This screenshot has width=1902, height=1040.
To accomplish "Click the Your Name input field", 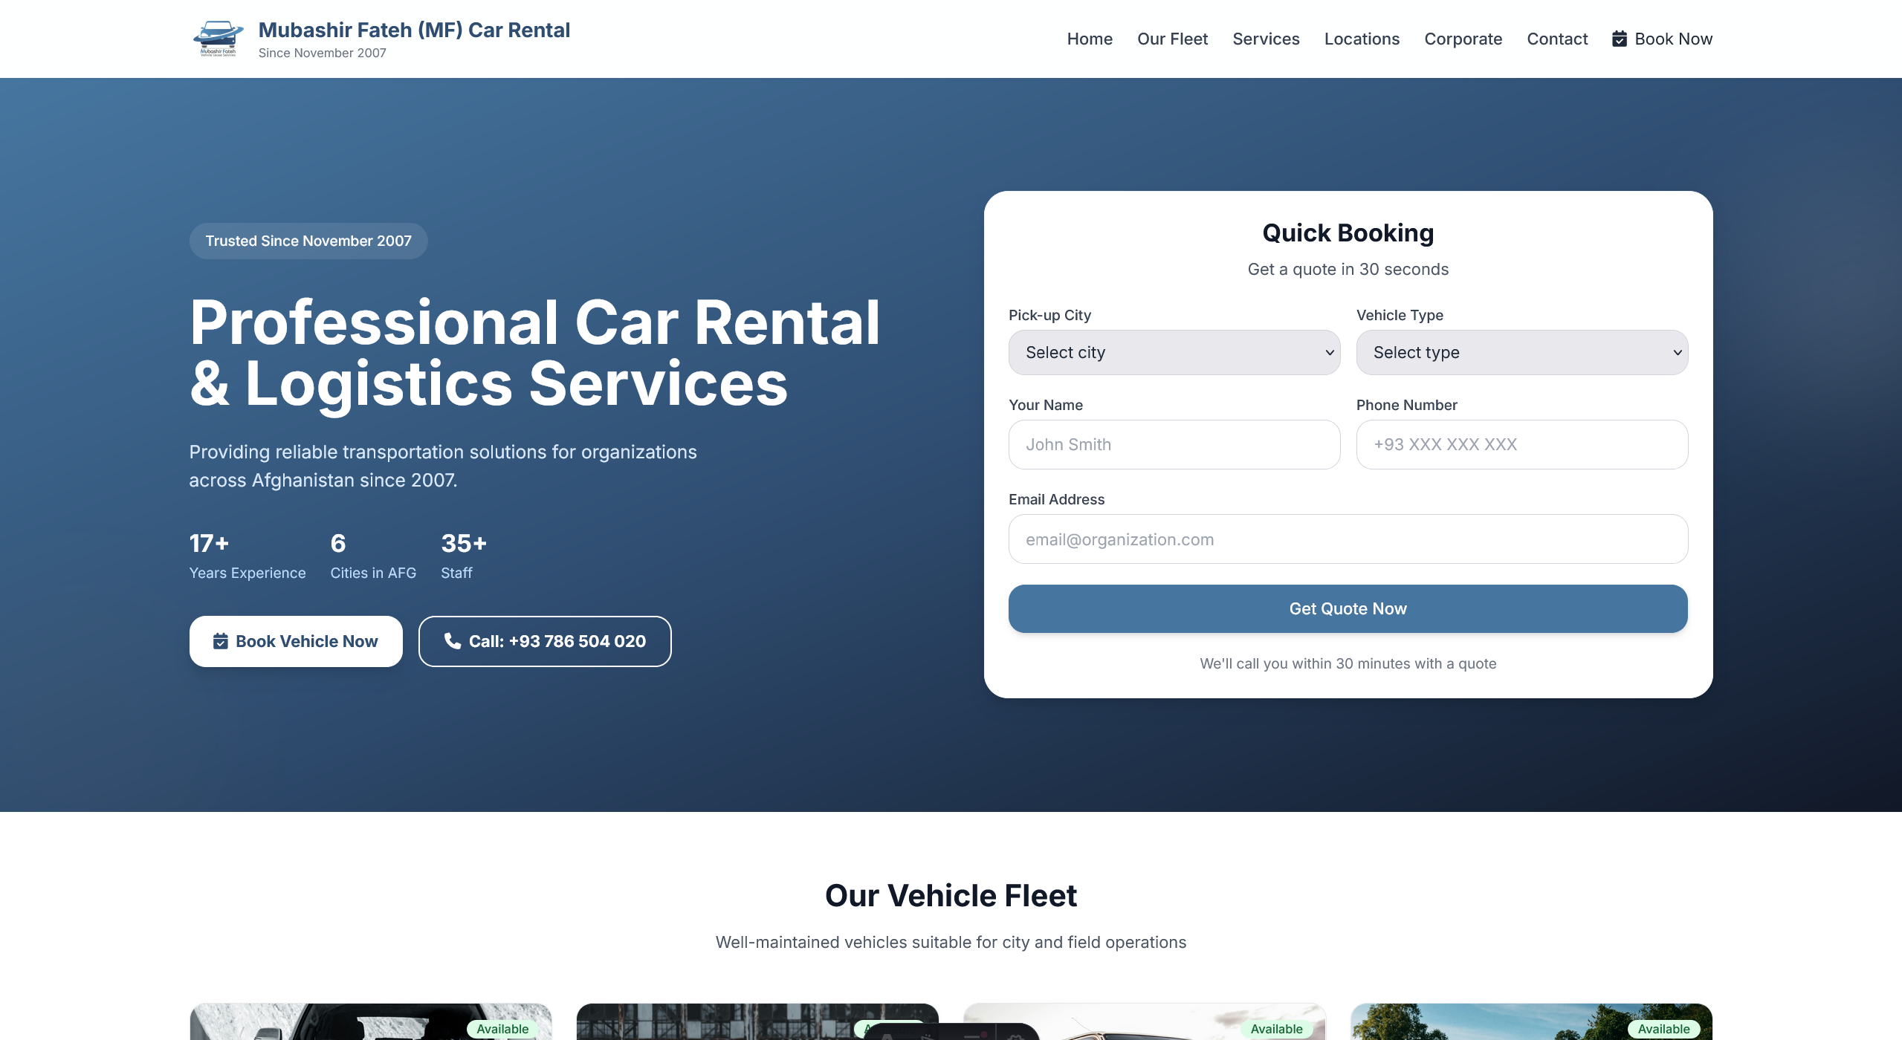I will pos(1173,444).
